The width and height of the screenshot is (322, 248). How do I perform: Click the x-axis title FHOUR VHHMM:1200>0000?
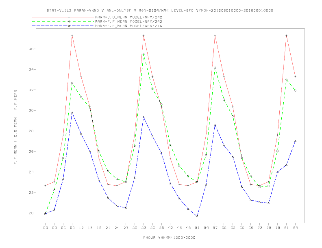[x=169, y=237]
